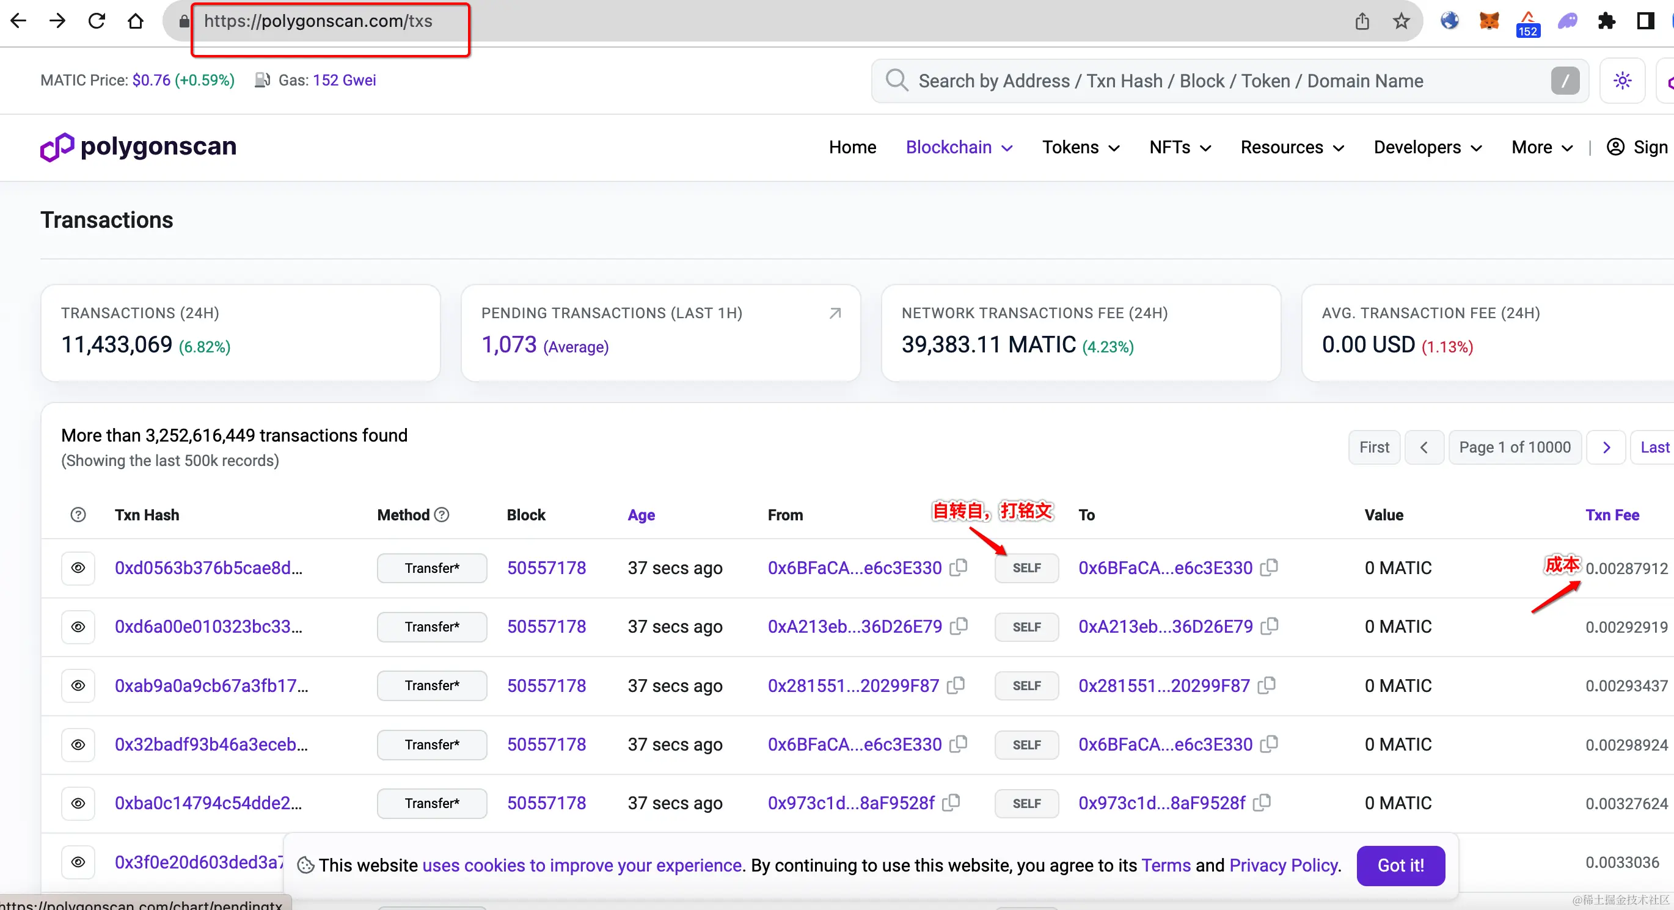Open the NFTs menu
1674x910 pixels.
click(1180, 147)
